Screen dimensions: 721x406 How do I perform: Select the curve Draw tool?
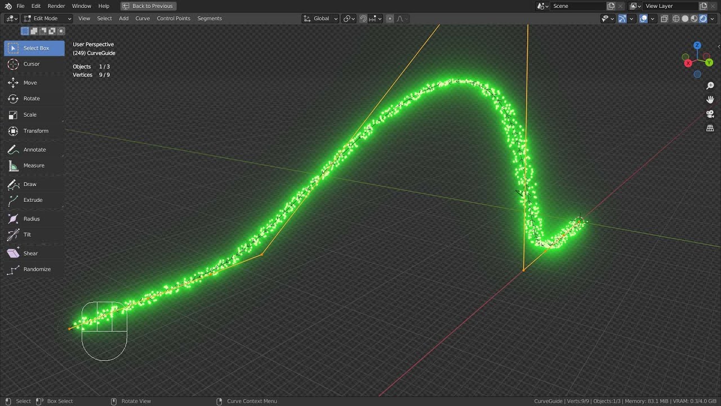(34, 184)
